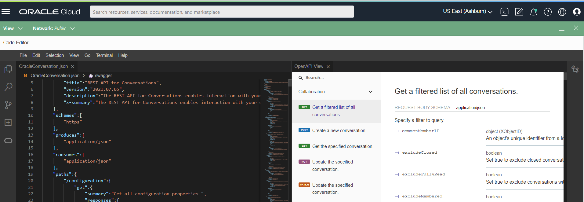584x202 pixels.
Task: Select GET Get the specified conversation
Action: (336, 146)
